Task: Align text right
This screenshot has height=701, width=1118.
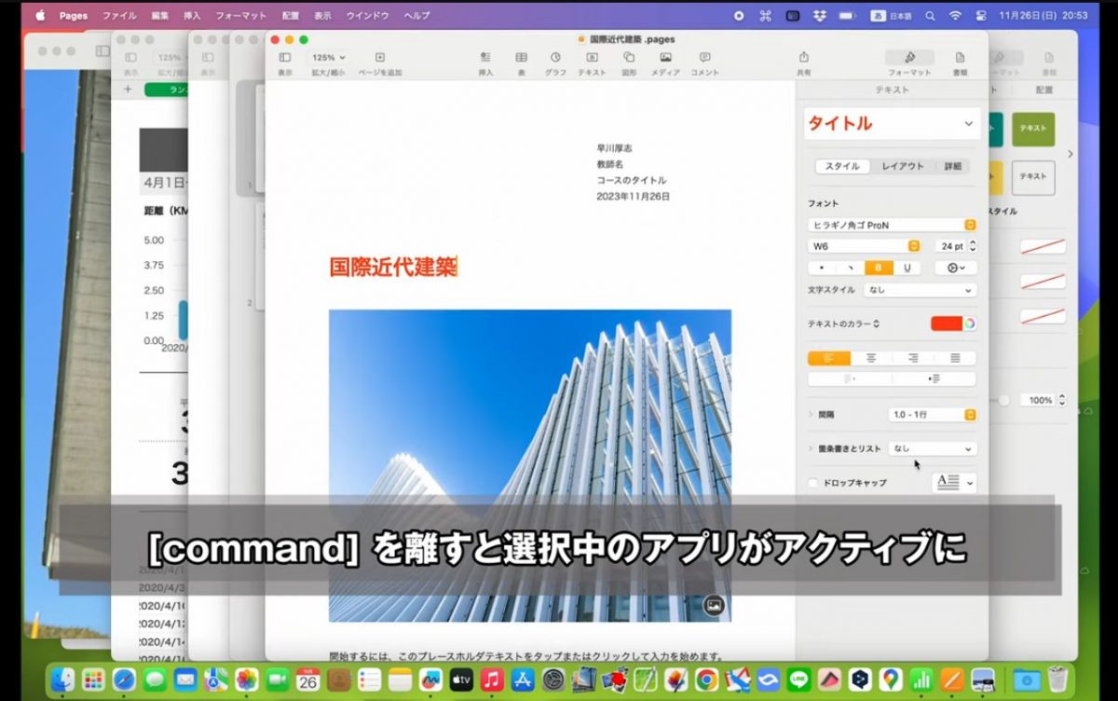Action: [x=913, y=358]
